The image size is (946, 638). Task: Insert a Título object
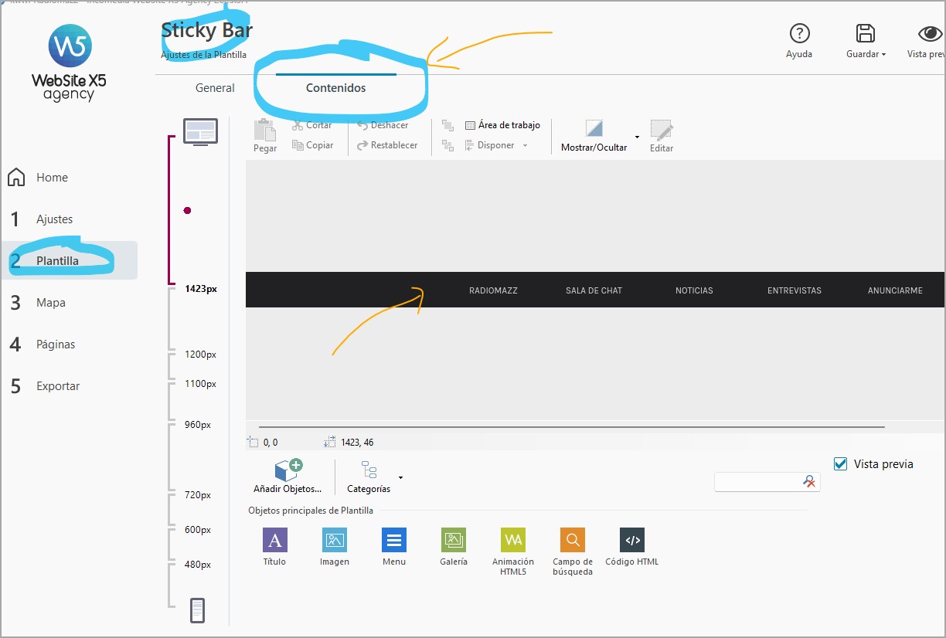[x=274, y=541]
